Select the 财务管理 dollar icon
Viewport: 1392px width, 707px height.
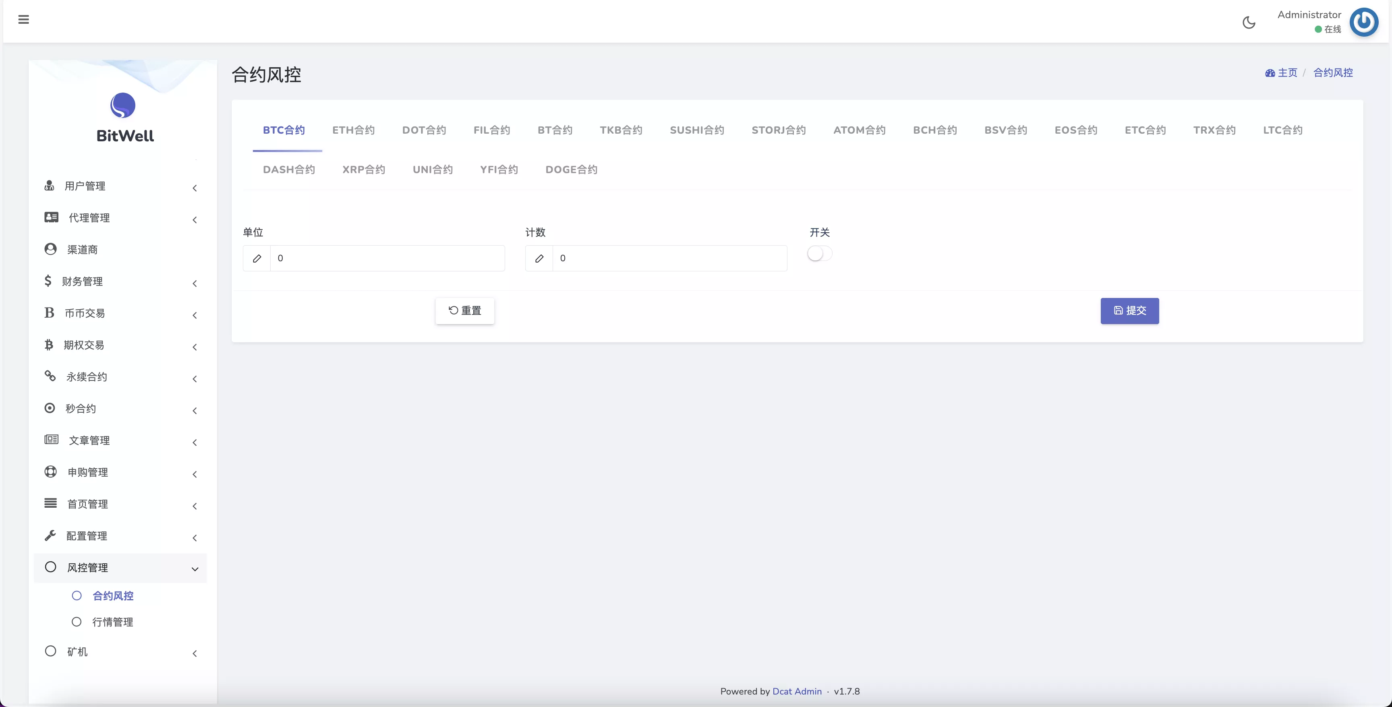pos(48,281)
